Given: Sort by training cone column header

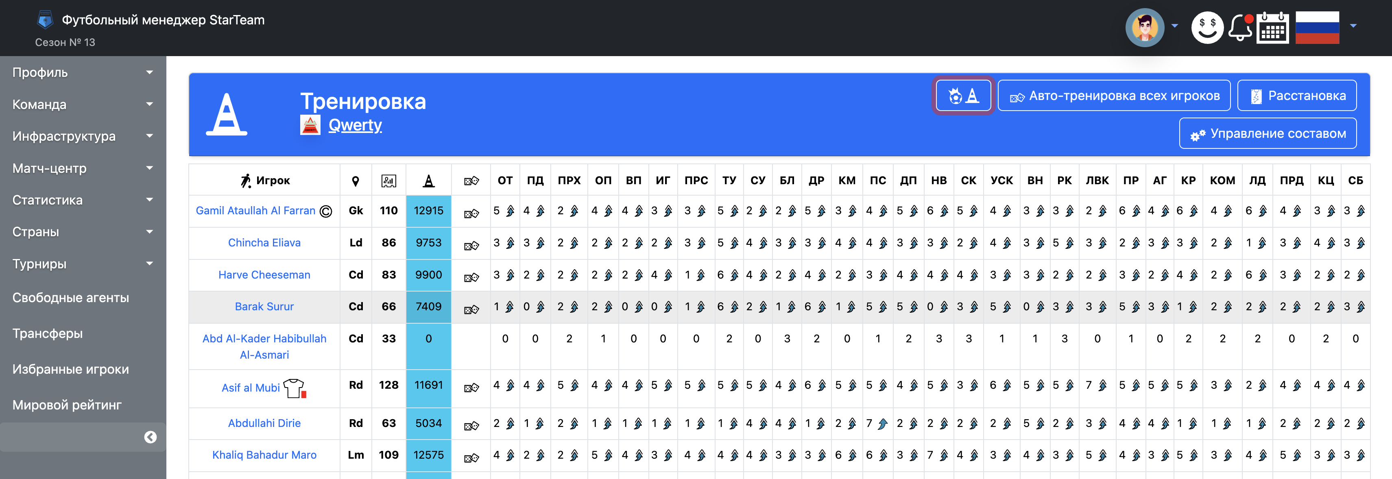Looking at the screenshot, I should point(428,181).
